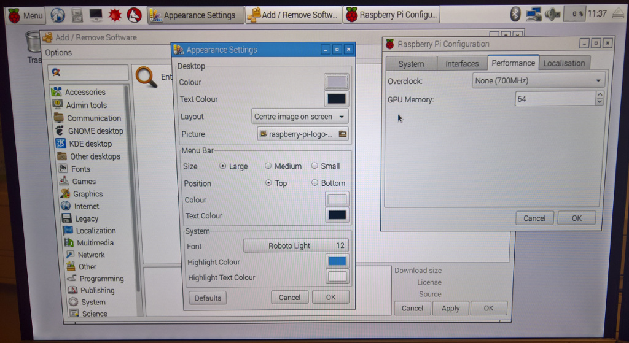Change the Menu Bar Colour swatch

[337, 199]
